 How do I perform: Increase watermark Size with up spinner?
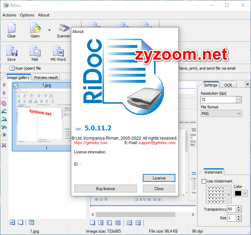pyautogui.click(x=239, y=216)
